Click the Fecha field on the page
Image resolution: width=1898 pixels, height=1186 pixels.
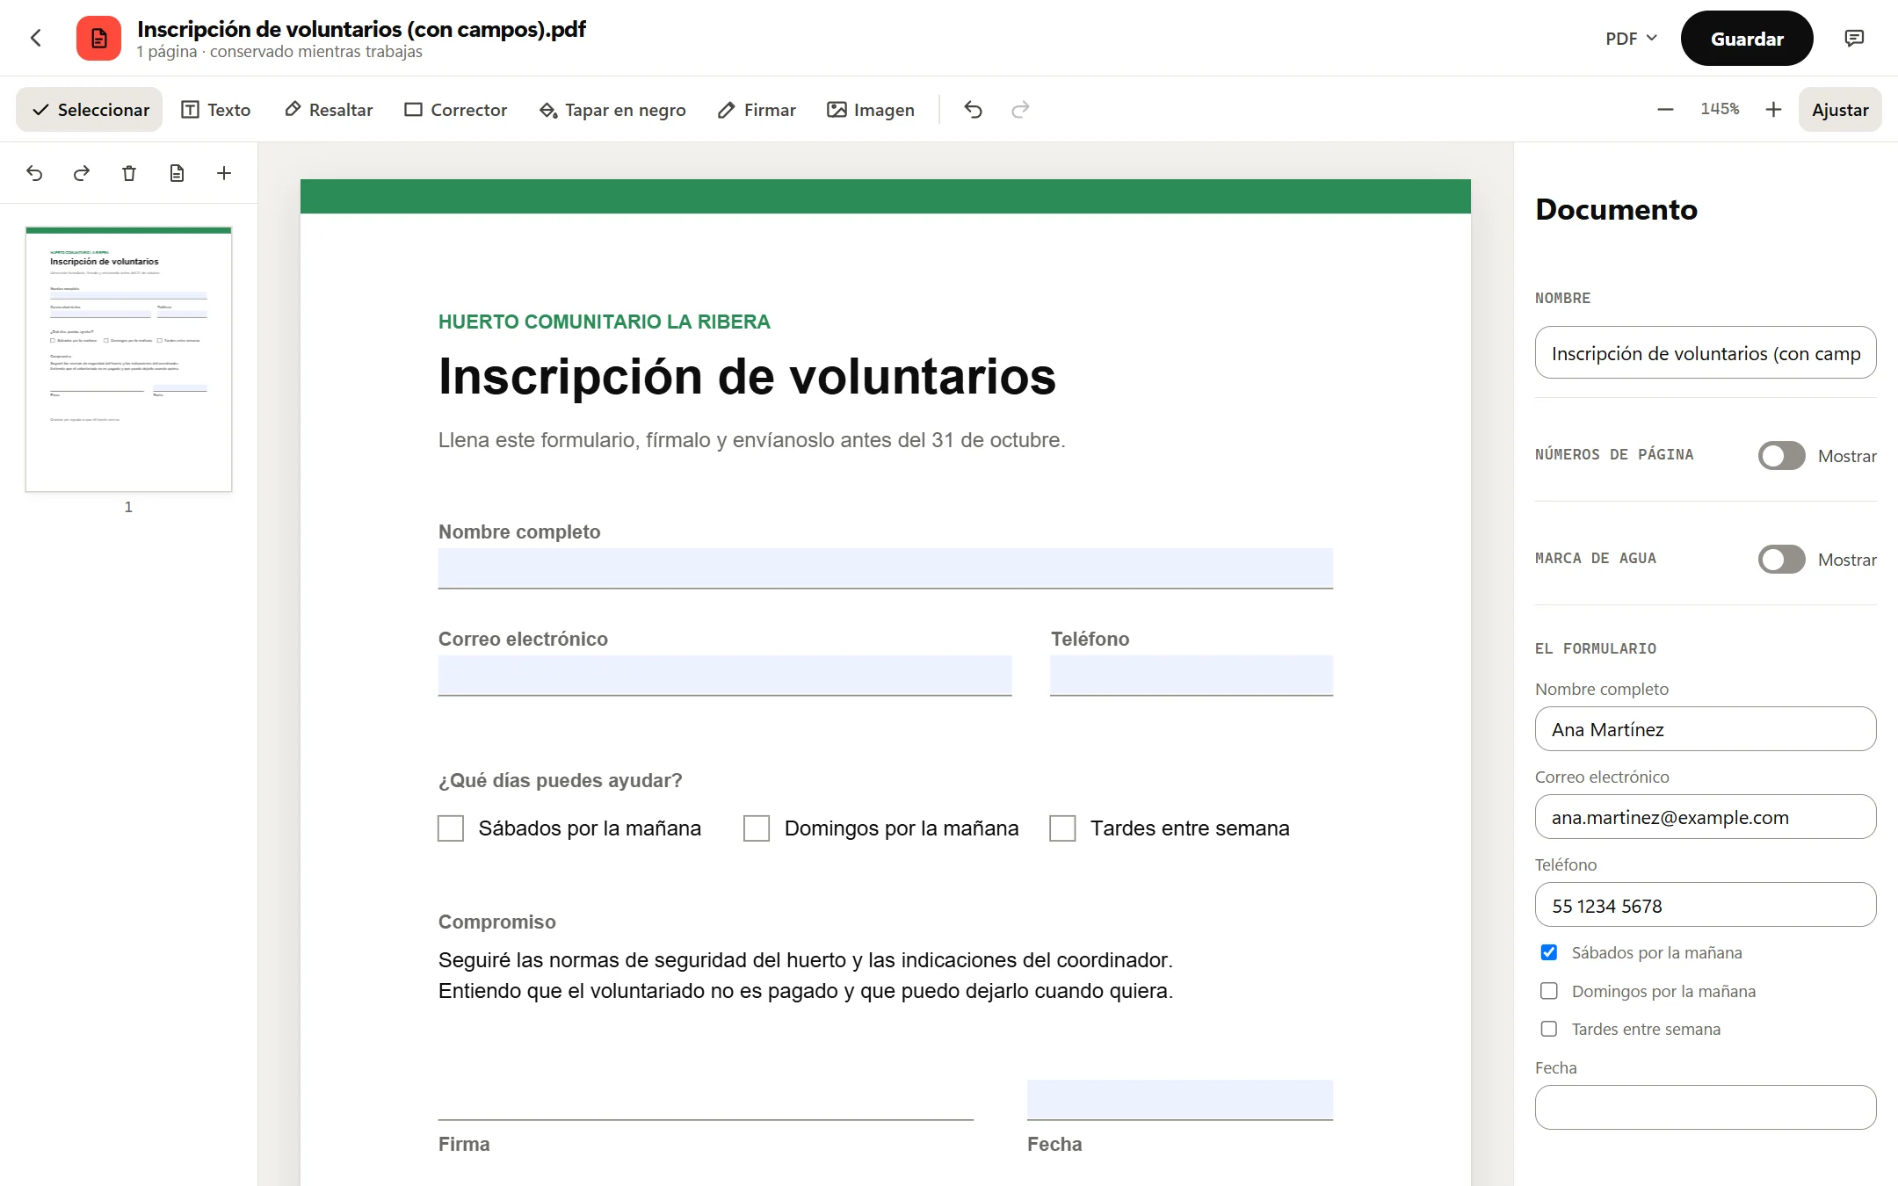click(x=1180, y=1100)
